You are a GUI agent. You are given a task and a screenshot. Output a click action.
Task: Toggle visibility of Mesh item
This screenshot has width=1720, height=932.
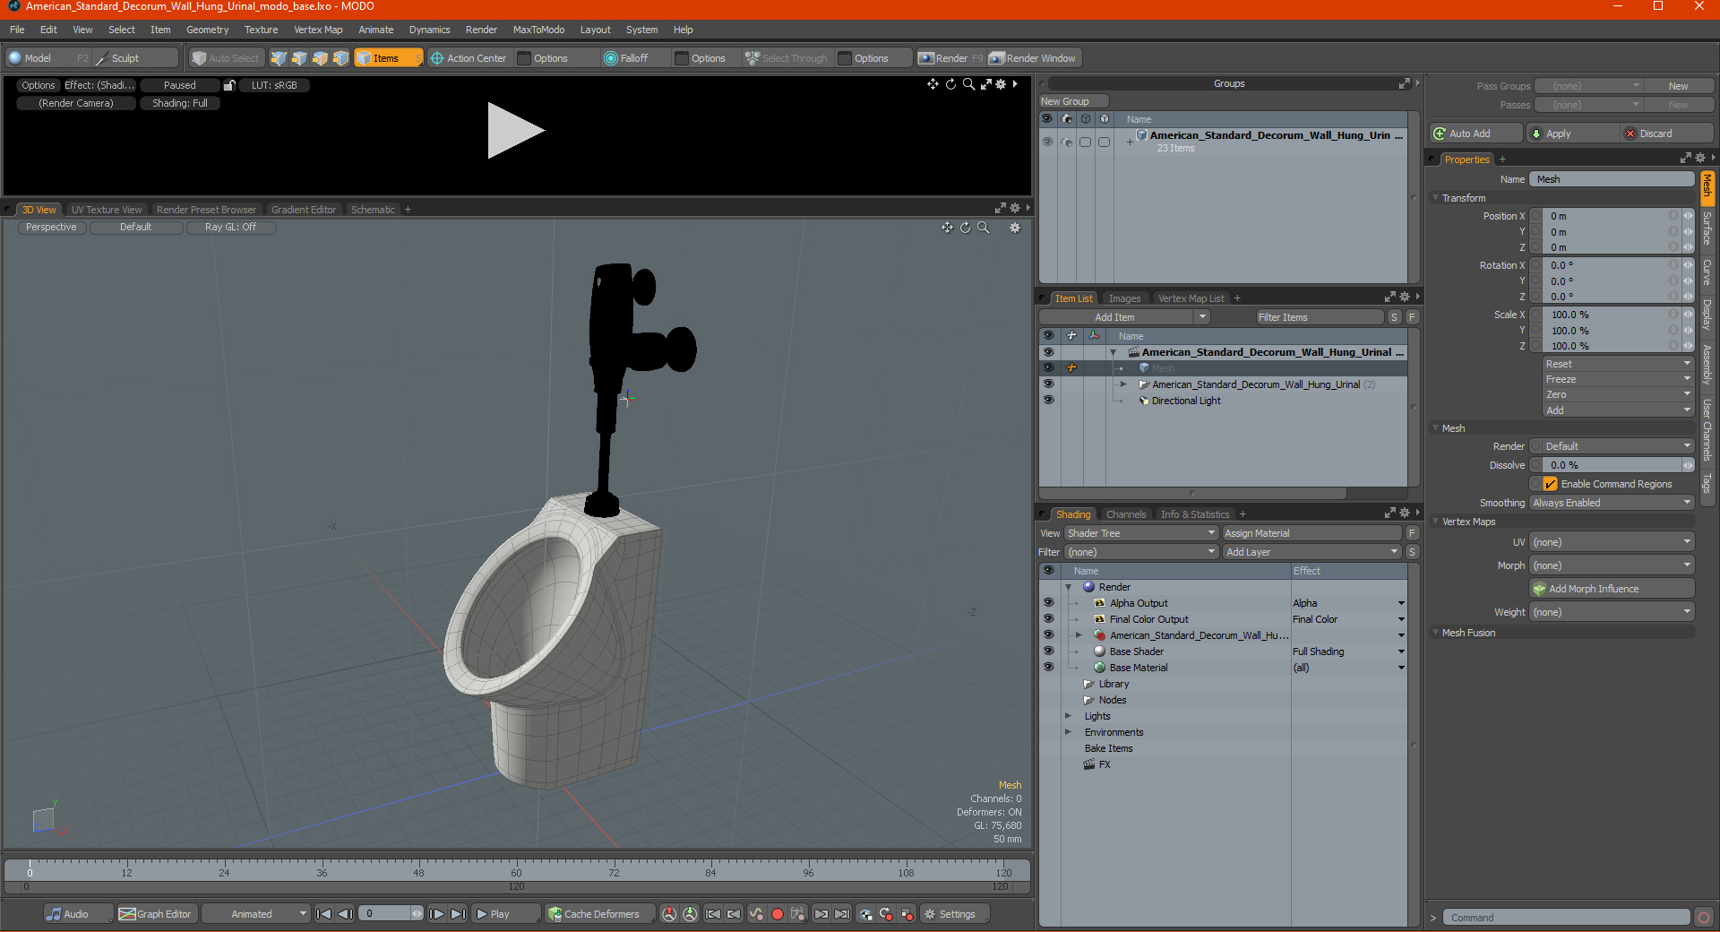tap(1048, 368)
